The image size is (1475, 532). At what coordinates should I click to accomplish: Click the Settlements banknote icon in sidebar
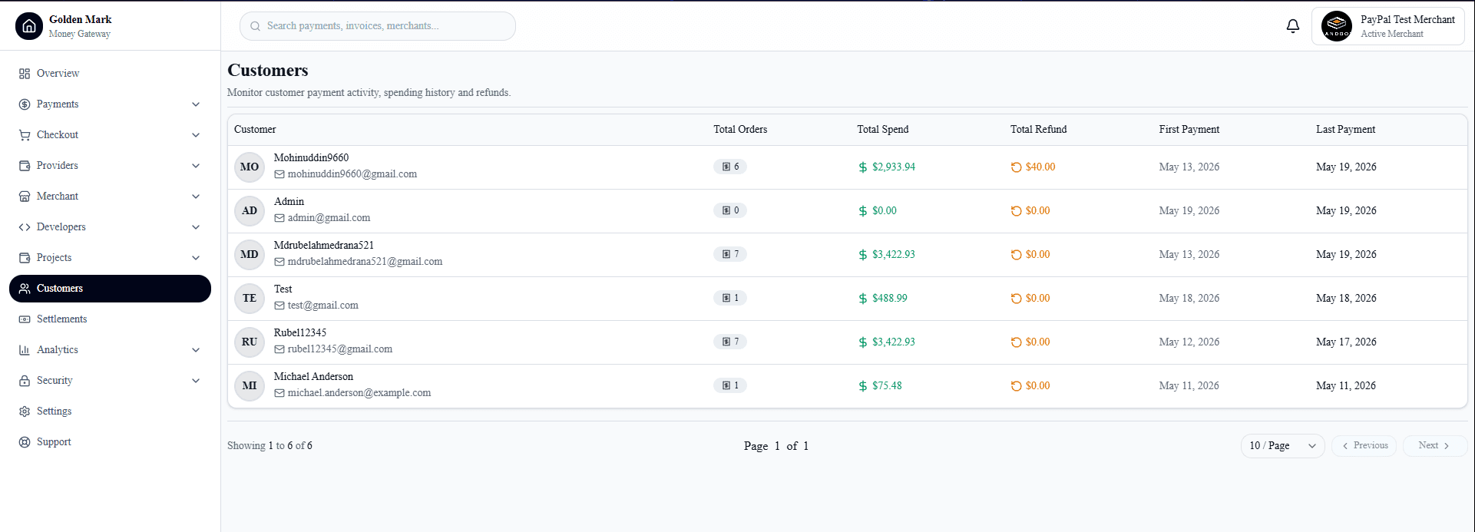pos(25,319)
